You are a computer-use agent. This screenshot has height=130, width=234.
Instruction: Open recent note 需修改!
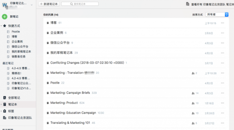point(16,73)
